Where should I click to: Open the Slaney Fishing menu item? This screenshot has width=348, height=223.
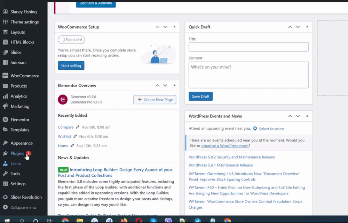[x=24, y=12]
